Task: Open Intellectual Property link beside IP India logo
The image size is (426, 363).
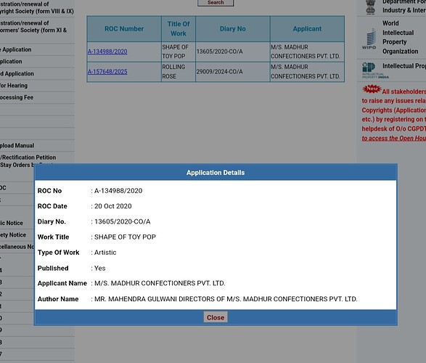Action: [x=404, y=66]
